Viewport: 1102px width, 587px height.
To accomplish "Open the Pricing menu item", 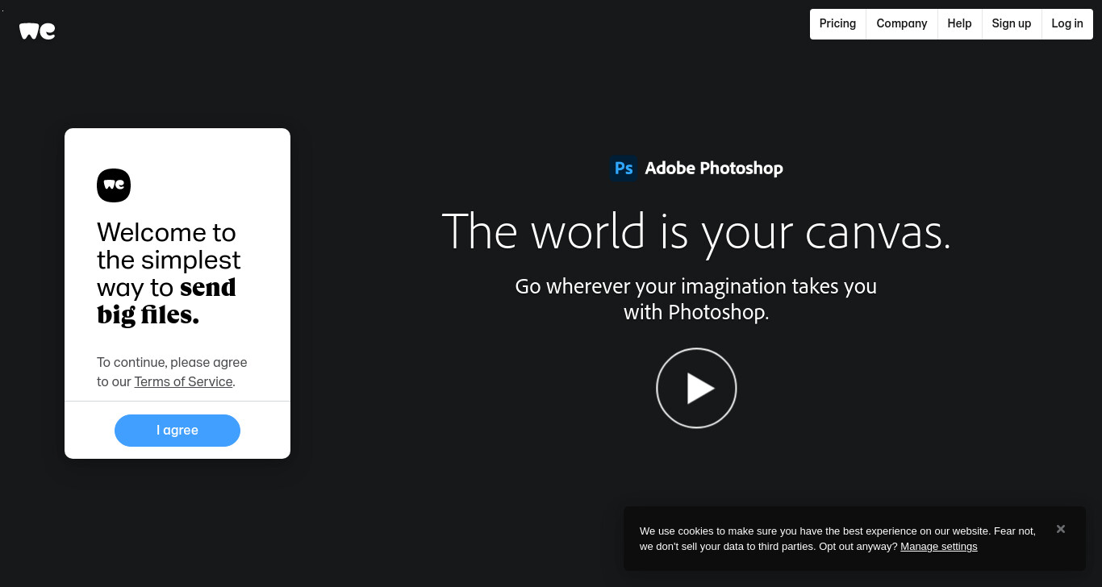I will pos(837,23).
